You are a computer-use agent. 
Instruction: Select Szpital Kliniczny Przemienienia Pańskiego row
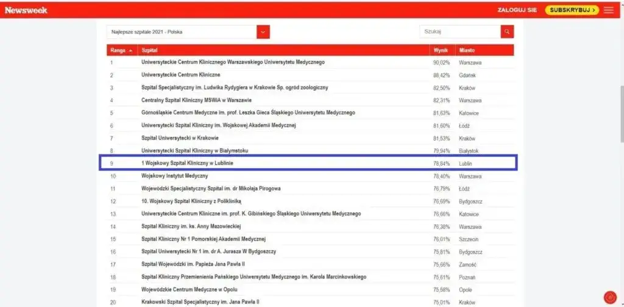coord(310,277)
